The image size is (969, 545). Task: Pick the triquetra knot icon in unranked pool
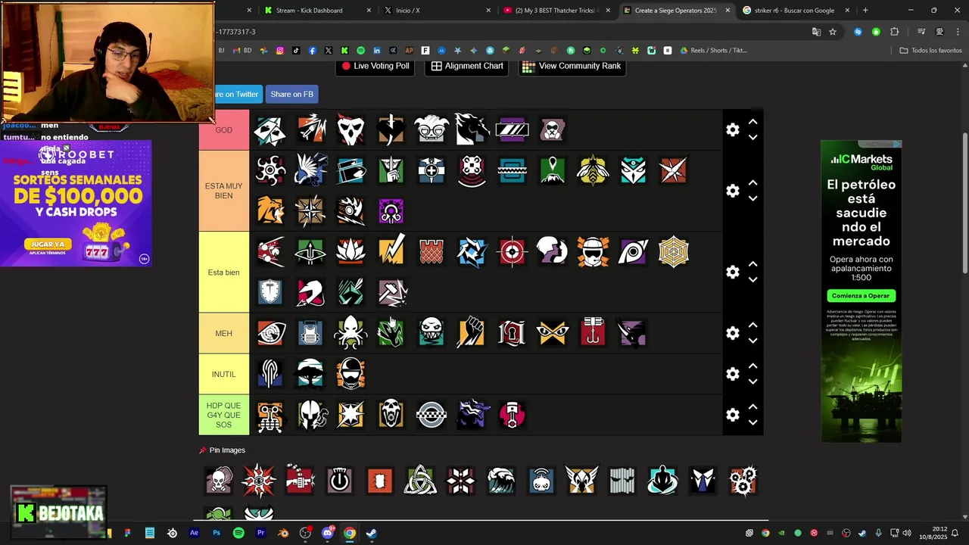pyautogui.click(x=420, y=481)
